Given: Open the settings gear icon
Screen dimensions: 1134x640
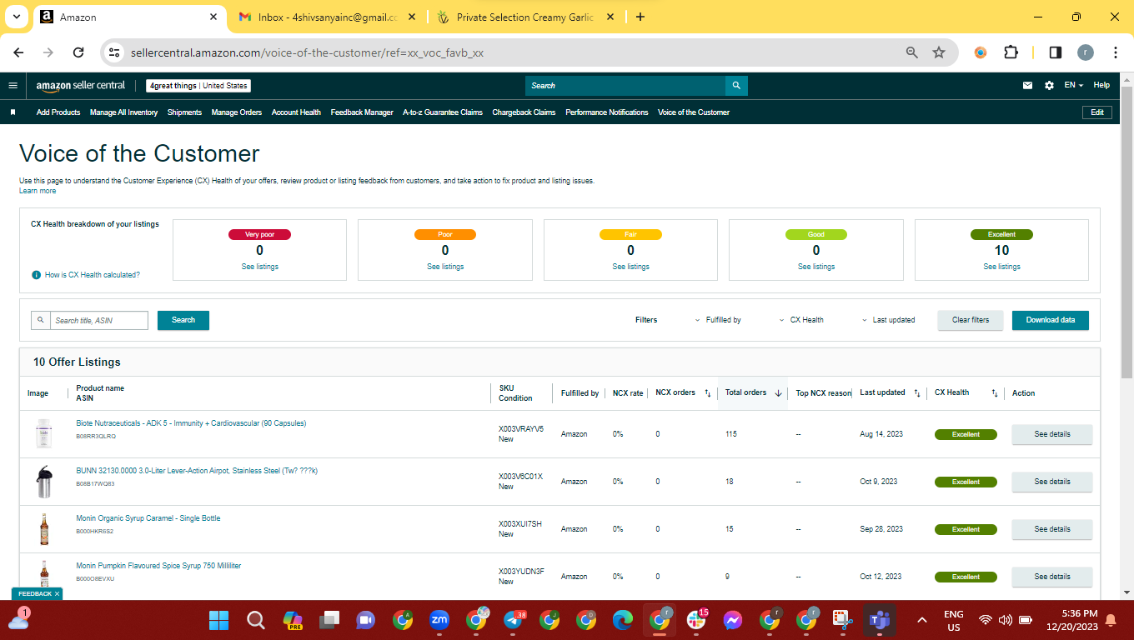Looking at the screenshot, I should pyautogui.click(x=1049, y=85).
